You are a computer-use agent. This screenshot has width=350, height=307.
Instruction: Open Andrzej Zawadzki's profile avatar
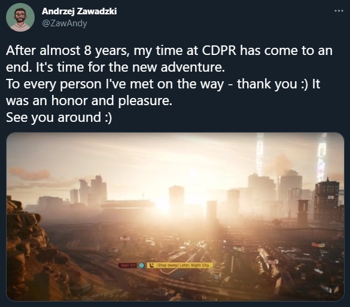coord(20,17)
